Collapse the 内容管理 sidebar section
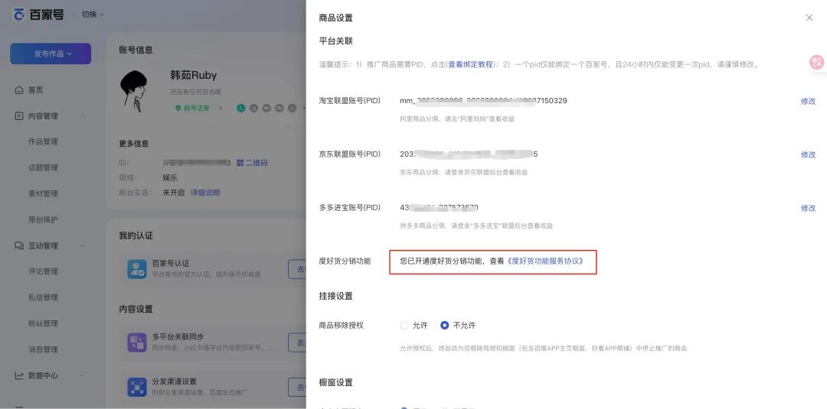The height and width of the screenshot is (409, 827). (x=82, y=116)
